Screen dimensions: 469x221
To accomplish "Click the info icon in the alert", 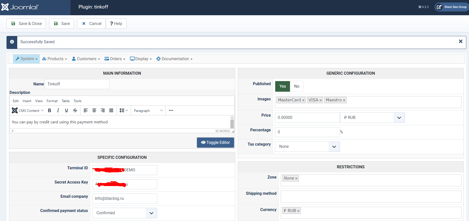I will click(12, 42).
